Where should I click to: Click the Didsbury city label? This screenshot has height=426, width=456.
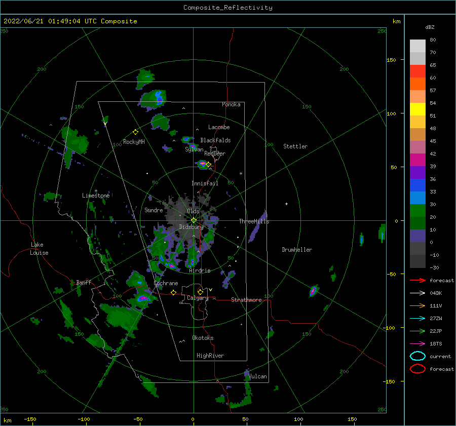(x=191, y=227)
